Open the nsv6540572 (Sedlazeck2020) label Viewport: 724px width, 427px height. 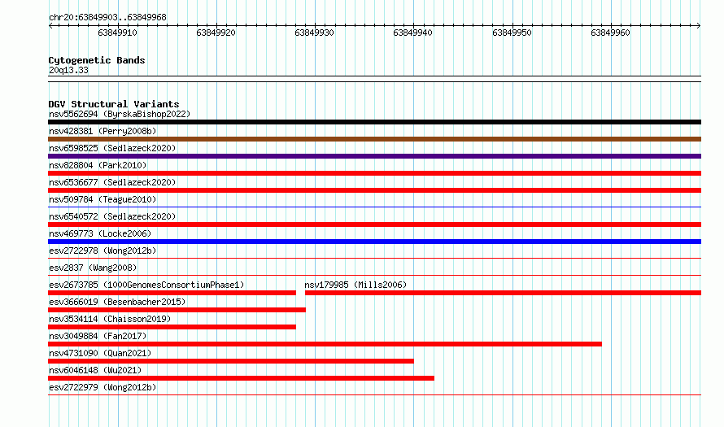click(112, 216)
